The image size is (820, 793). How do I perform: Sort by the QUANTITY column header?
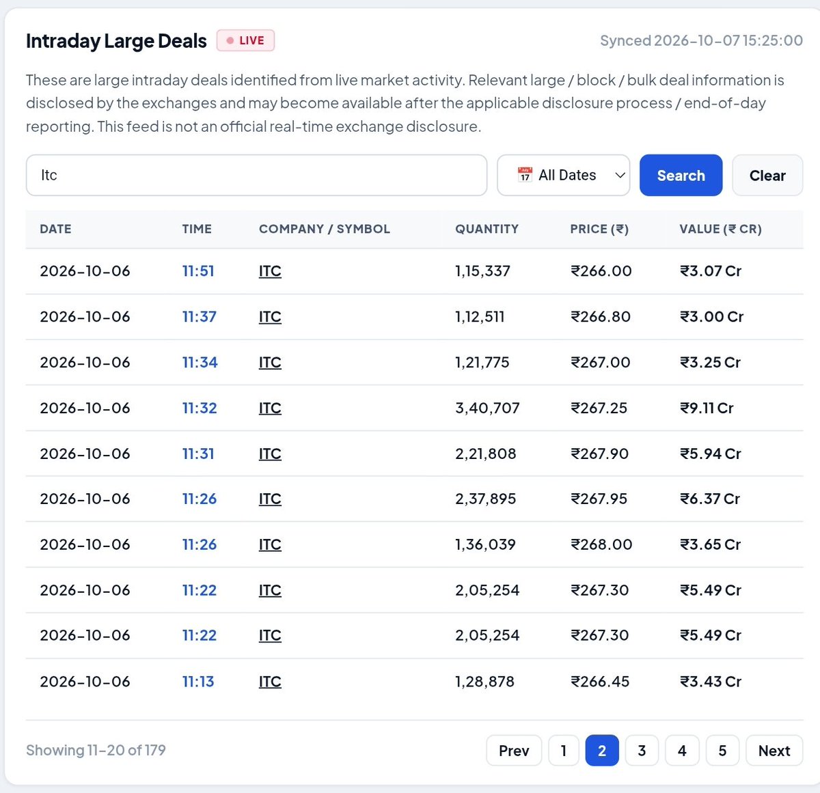click(x=487, y=229)
